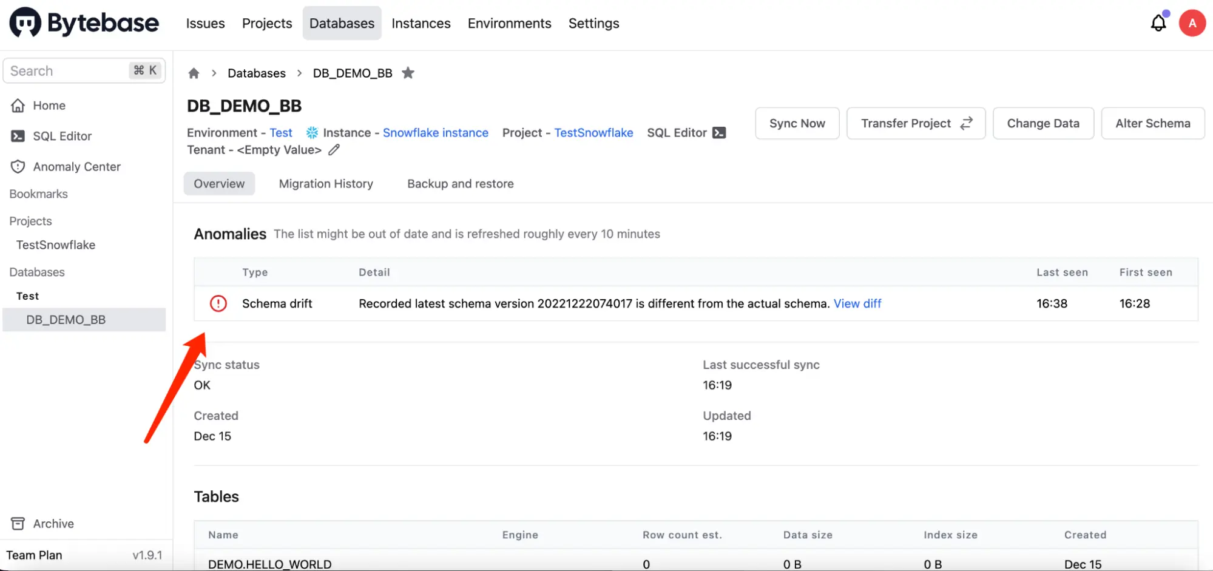Screen dimensions: 1213x571
Task: Open the Issues menu
Action: tap(205, 23)
